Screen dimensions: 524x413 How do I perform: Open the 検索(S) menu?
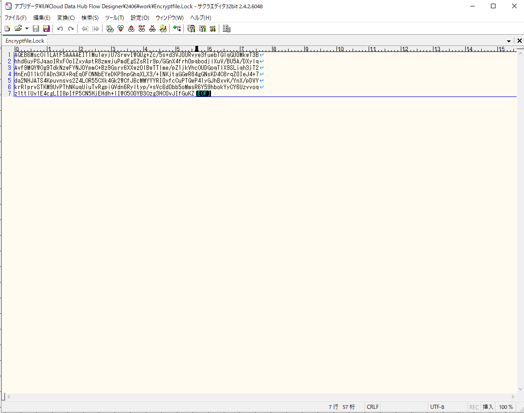(90, 17)
